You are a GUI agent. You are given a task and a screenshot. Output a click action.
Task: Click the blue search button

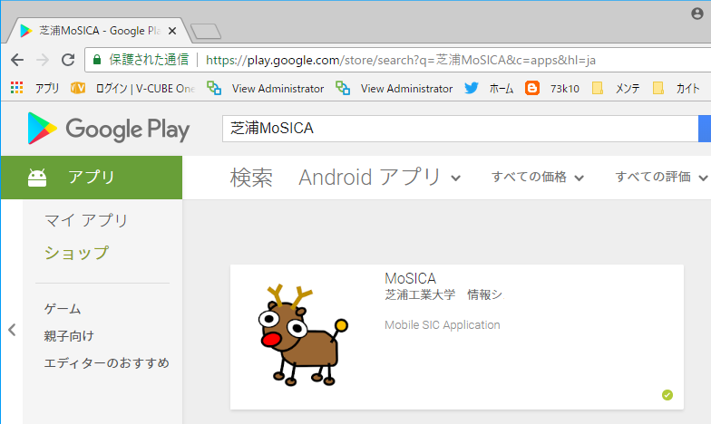[705, 129]
